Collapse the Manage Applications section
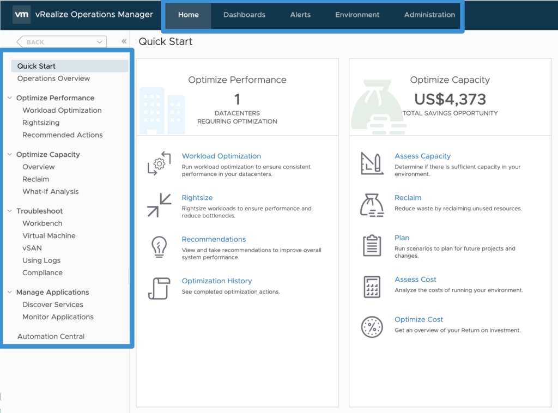Image resolution: width=558 pixels, height=413 pixels. pyautogui.click(x=10, y=293)
